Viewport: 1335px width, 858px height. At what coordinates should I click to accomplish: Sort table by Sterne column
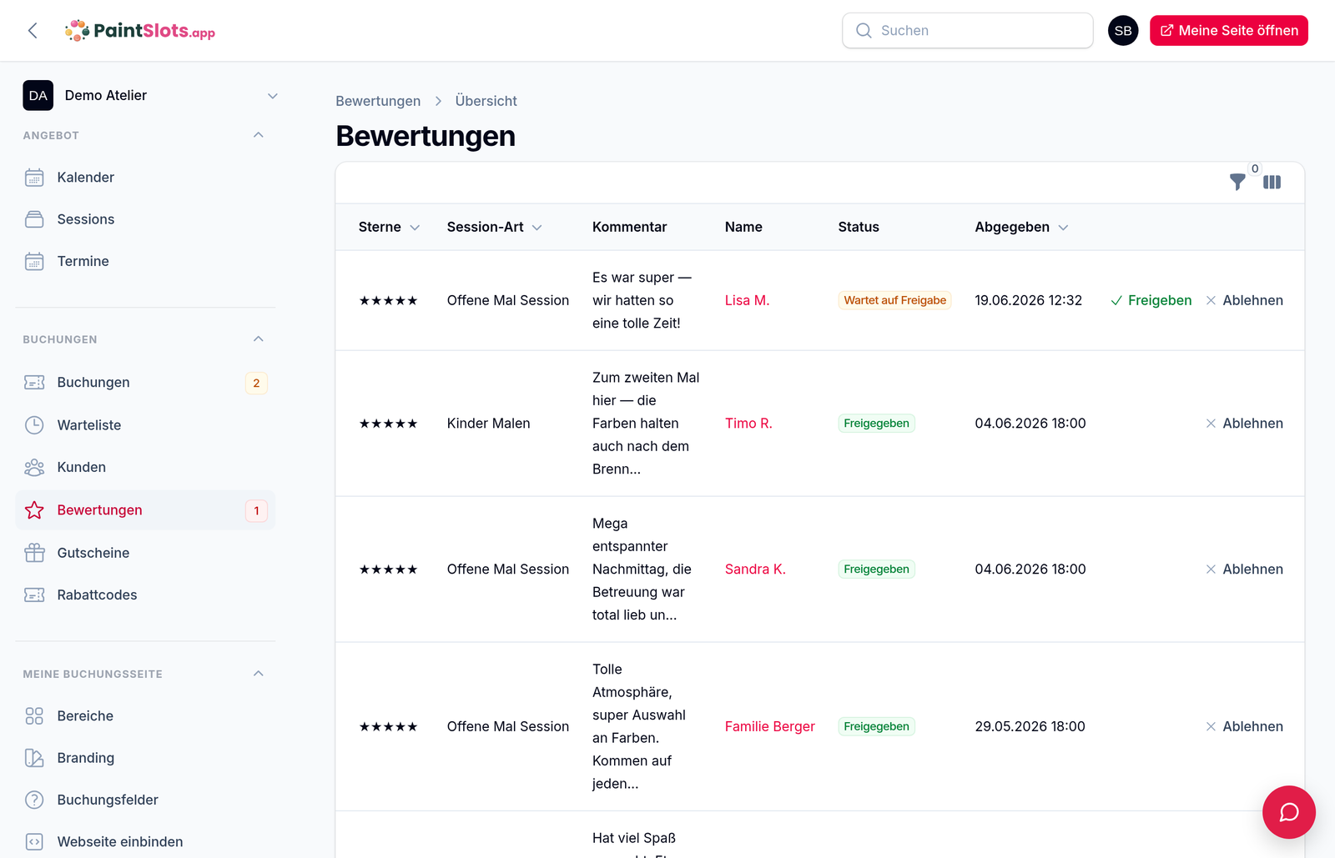[389, 227]
